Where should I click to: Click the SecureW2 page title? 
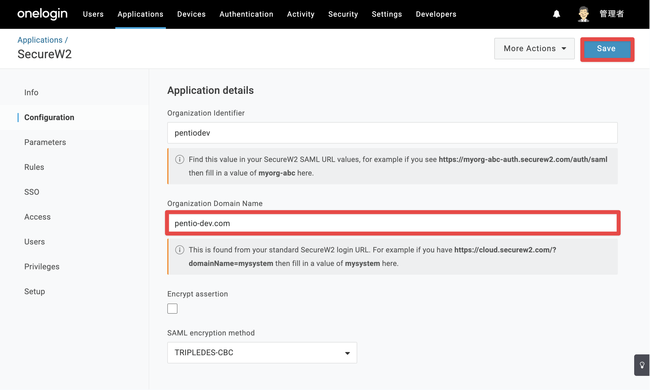pyautogui.click(x=45, y=54)
